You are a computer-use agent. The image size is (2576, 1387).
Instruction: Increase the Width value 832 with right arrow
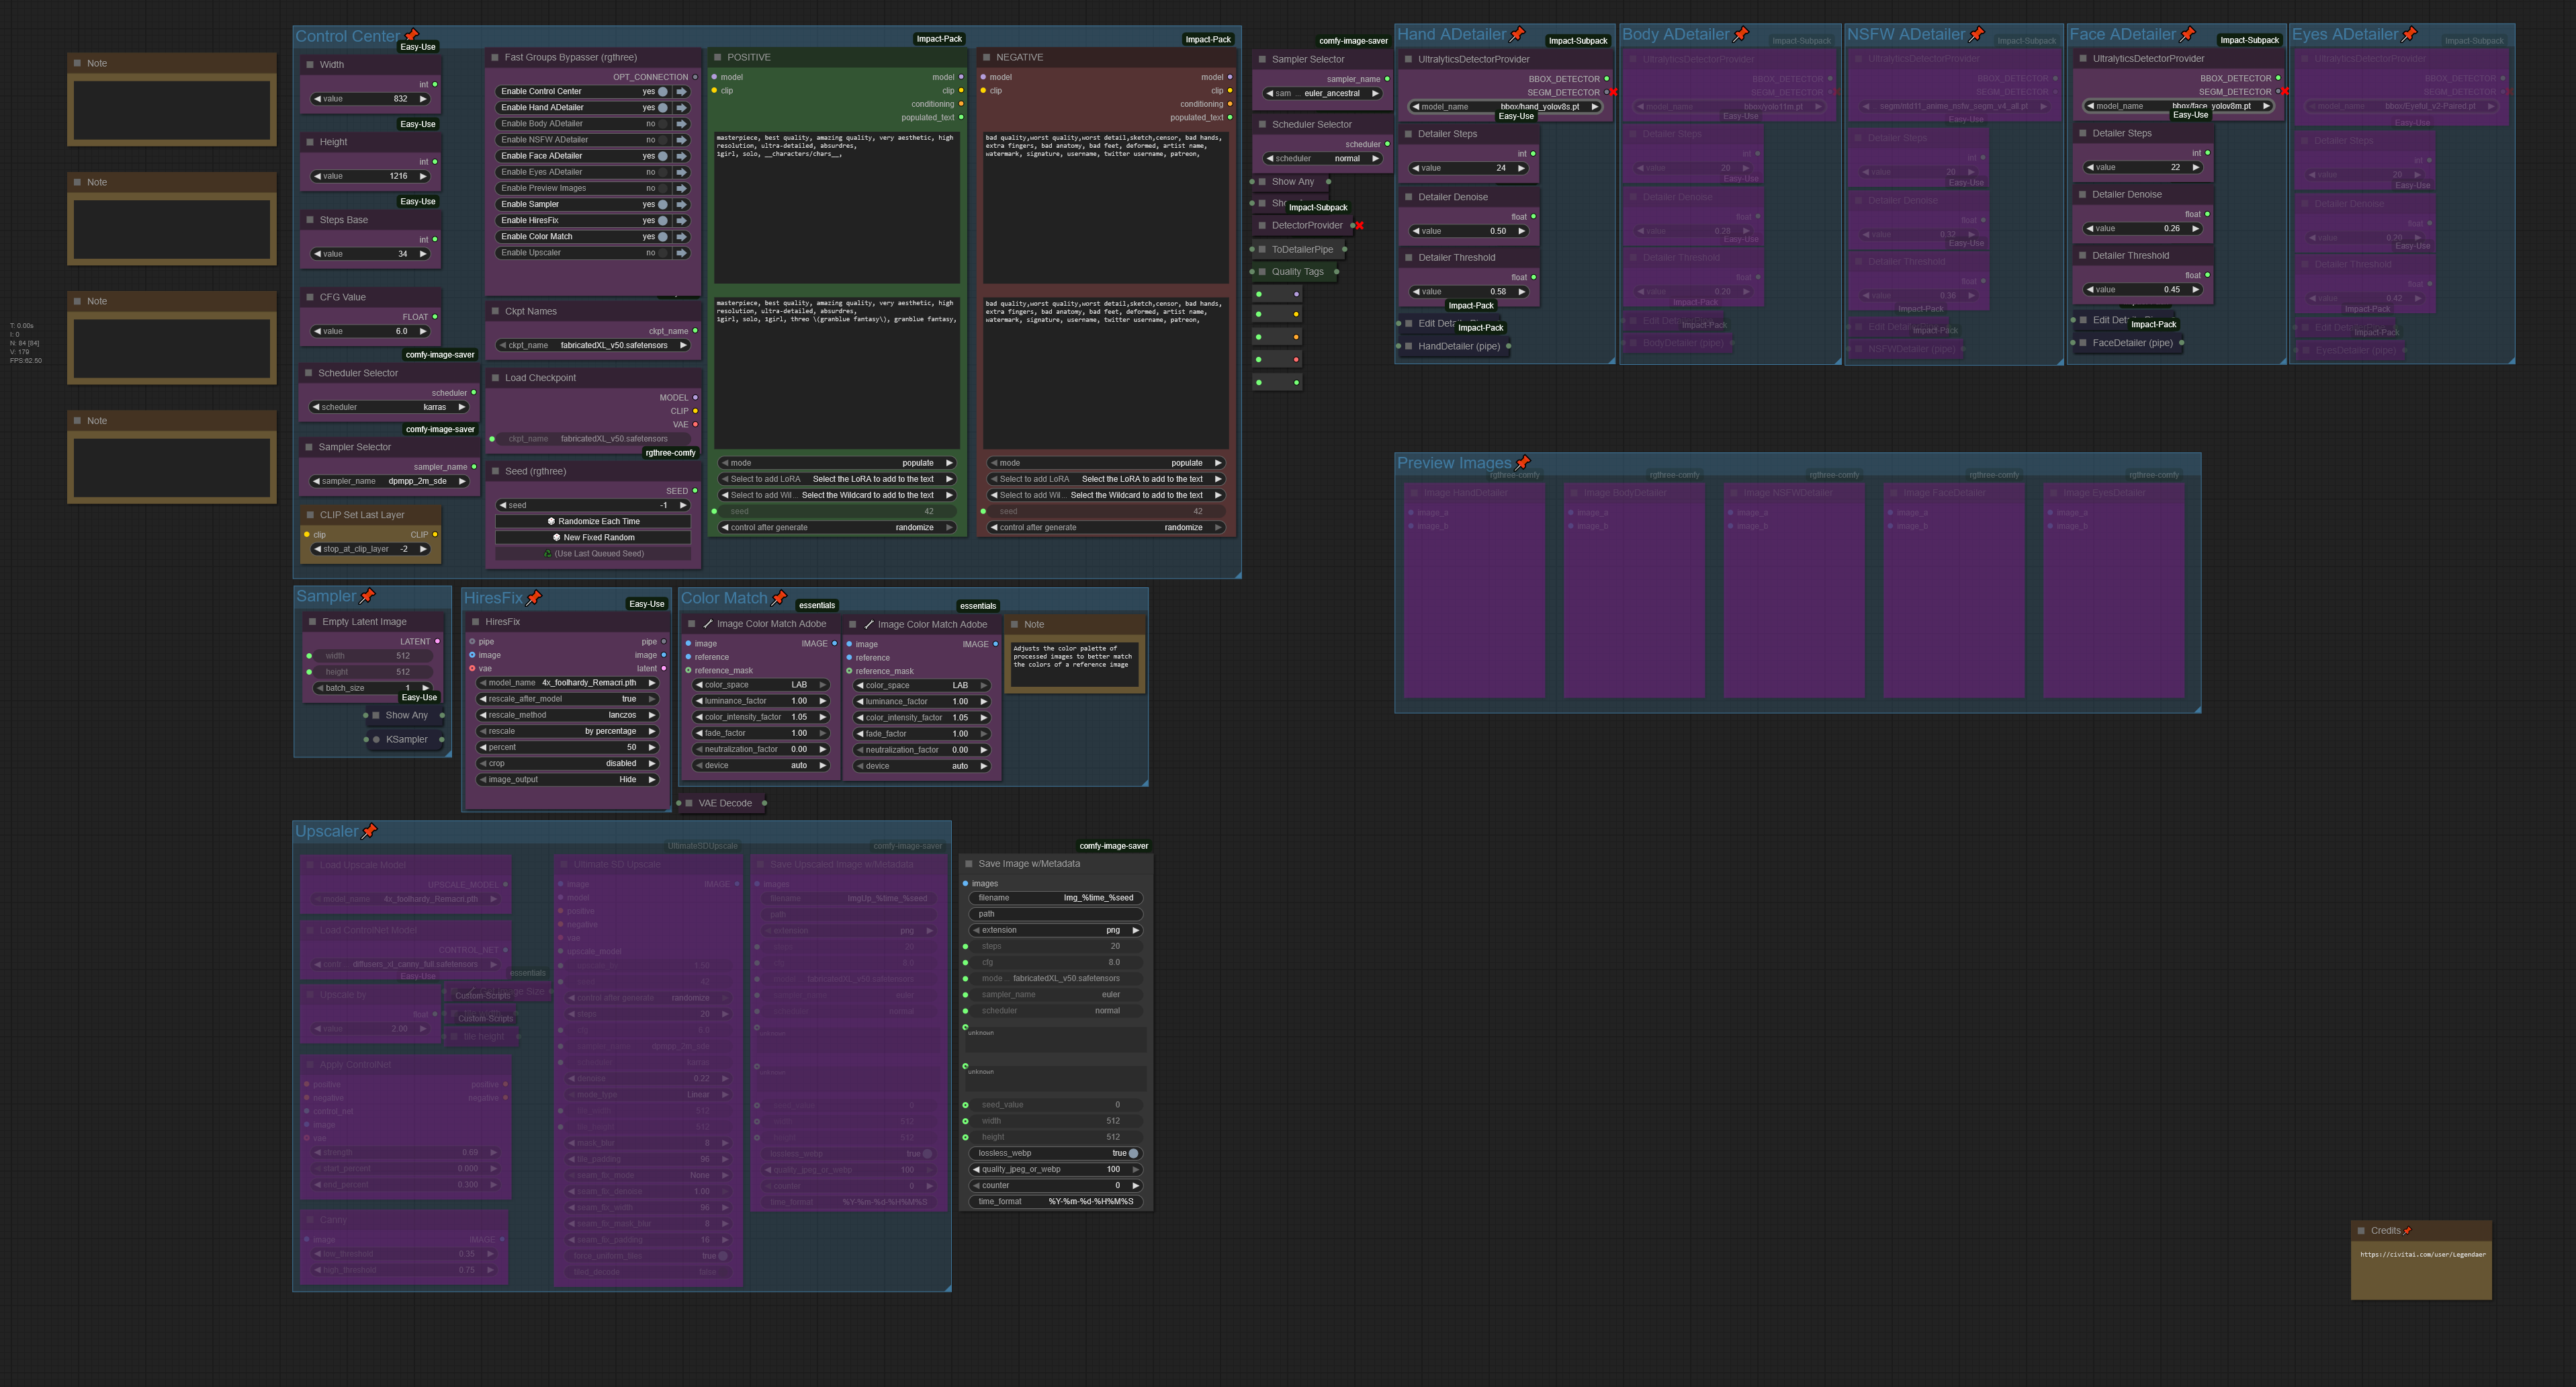pyautogui.click(x=423, y=99)
